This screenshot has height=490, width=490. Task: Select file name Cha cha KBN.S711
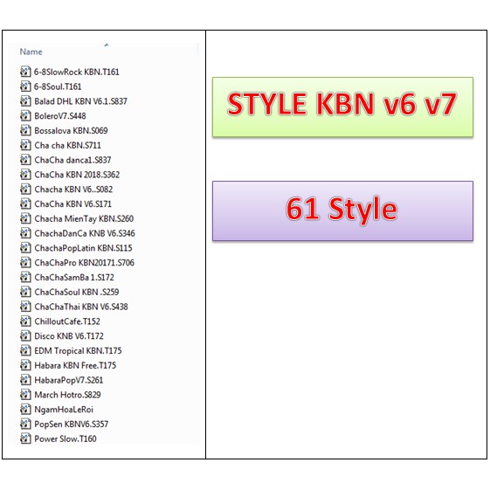point(67,145)
